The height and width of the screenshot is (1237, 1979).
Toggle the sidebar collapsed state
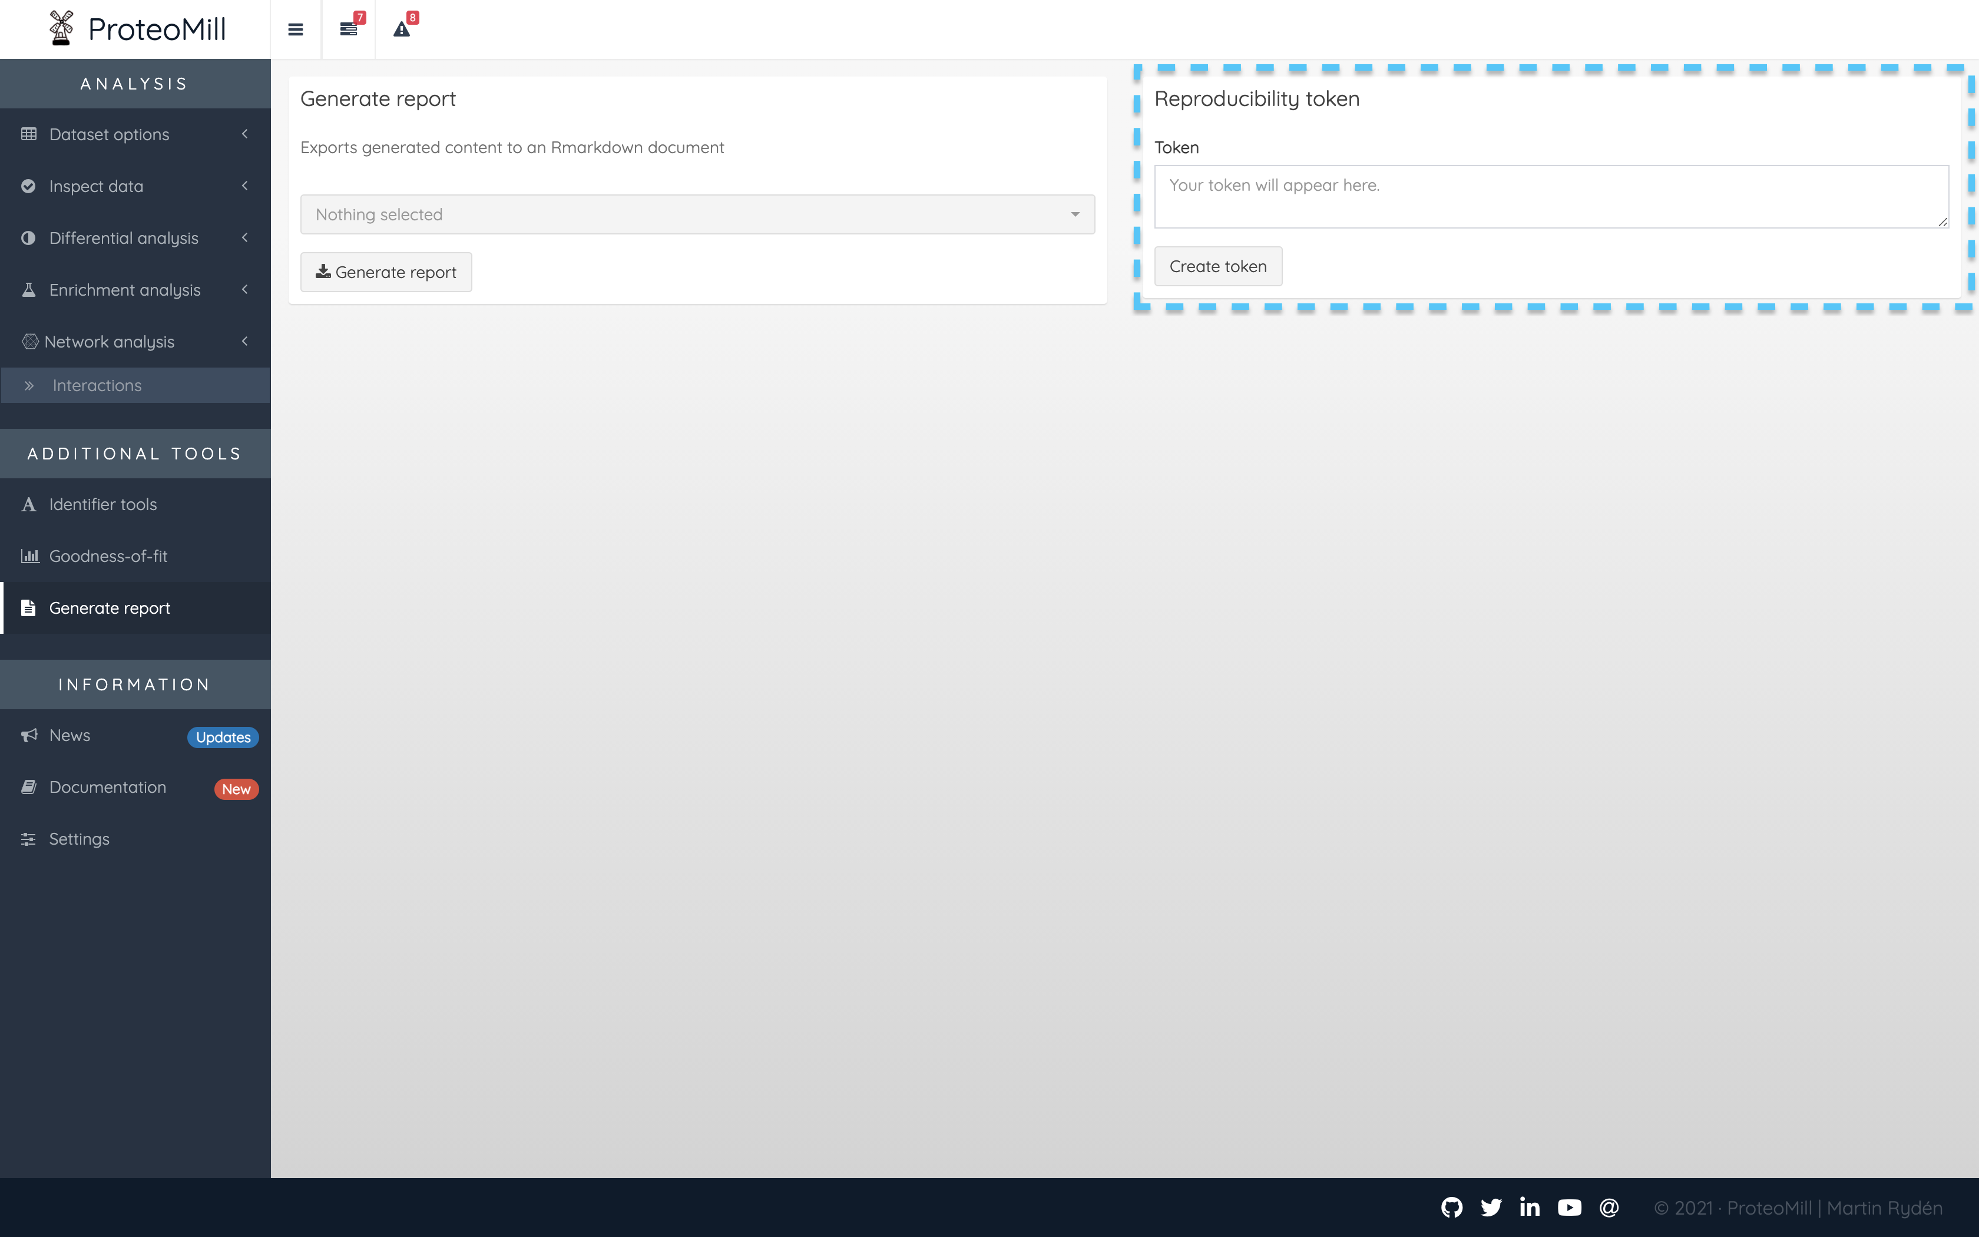tap(295, 28)
